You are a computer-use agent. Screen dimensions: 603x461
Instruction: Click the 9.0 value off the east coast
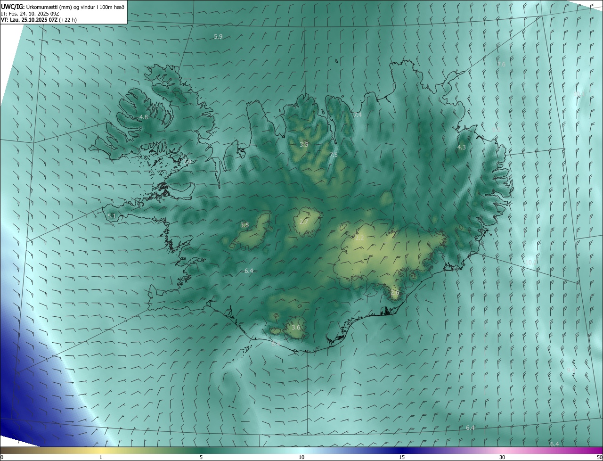coord(496,129)
